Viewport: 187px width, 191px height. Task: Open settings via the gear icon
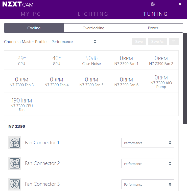[153, 4]
